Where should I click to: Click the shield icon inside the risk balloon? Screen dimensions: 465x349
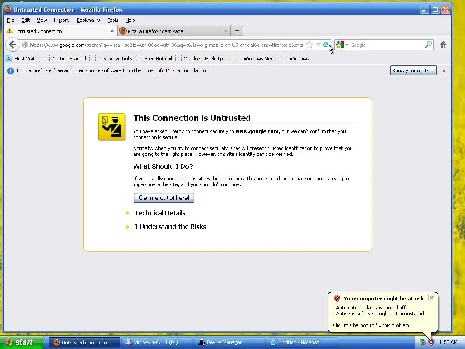pyautogui.click(x=336, y=298)
